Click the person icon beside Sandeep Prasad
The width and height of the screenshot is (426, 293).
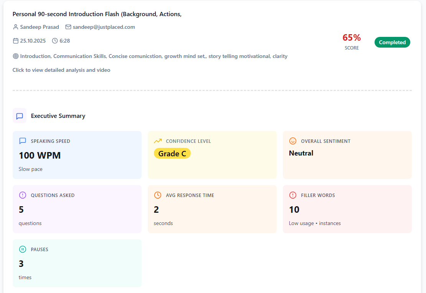coord(16,27)
